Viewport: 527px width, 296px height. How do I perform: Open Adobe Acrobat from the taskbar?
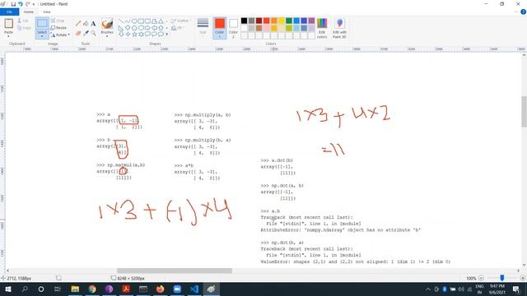[126, 289]
